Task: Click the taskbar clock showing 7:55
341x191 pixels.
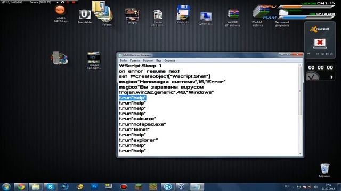Action: coord(328,187)
